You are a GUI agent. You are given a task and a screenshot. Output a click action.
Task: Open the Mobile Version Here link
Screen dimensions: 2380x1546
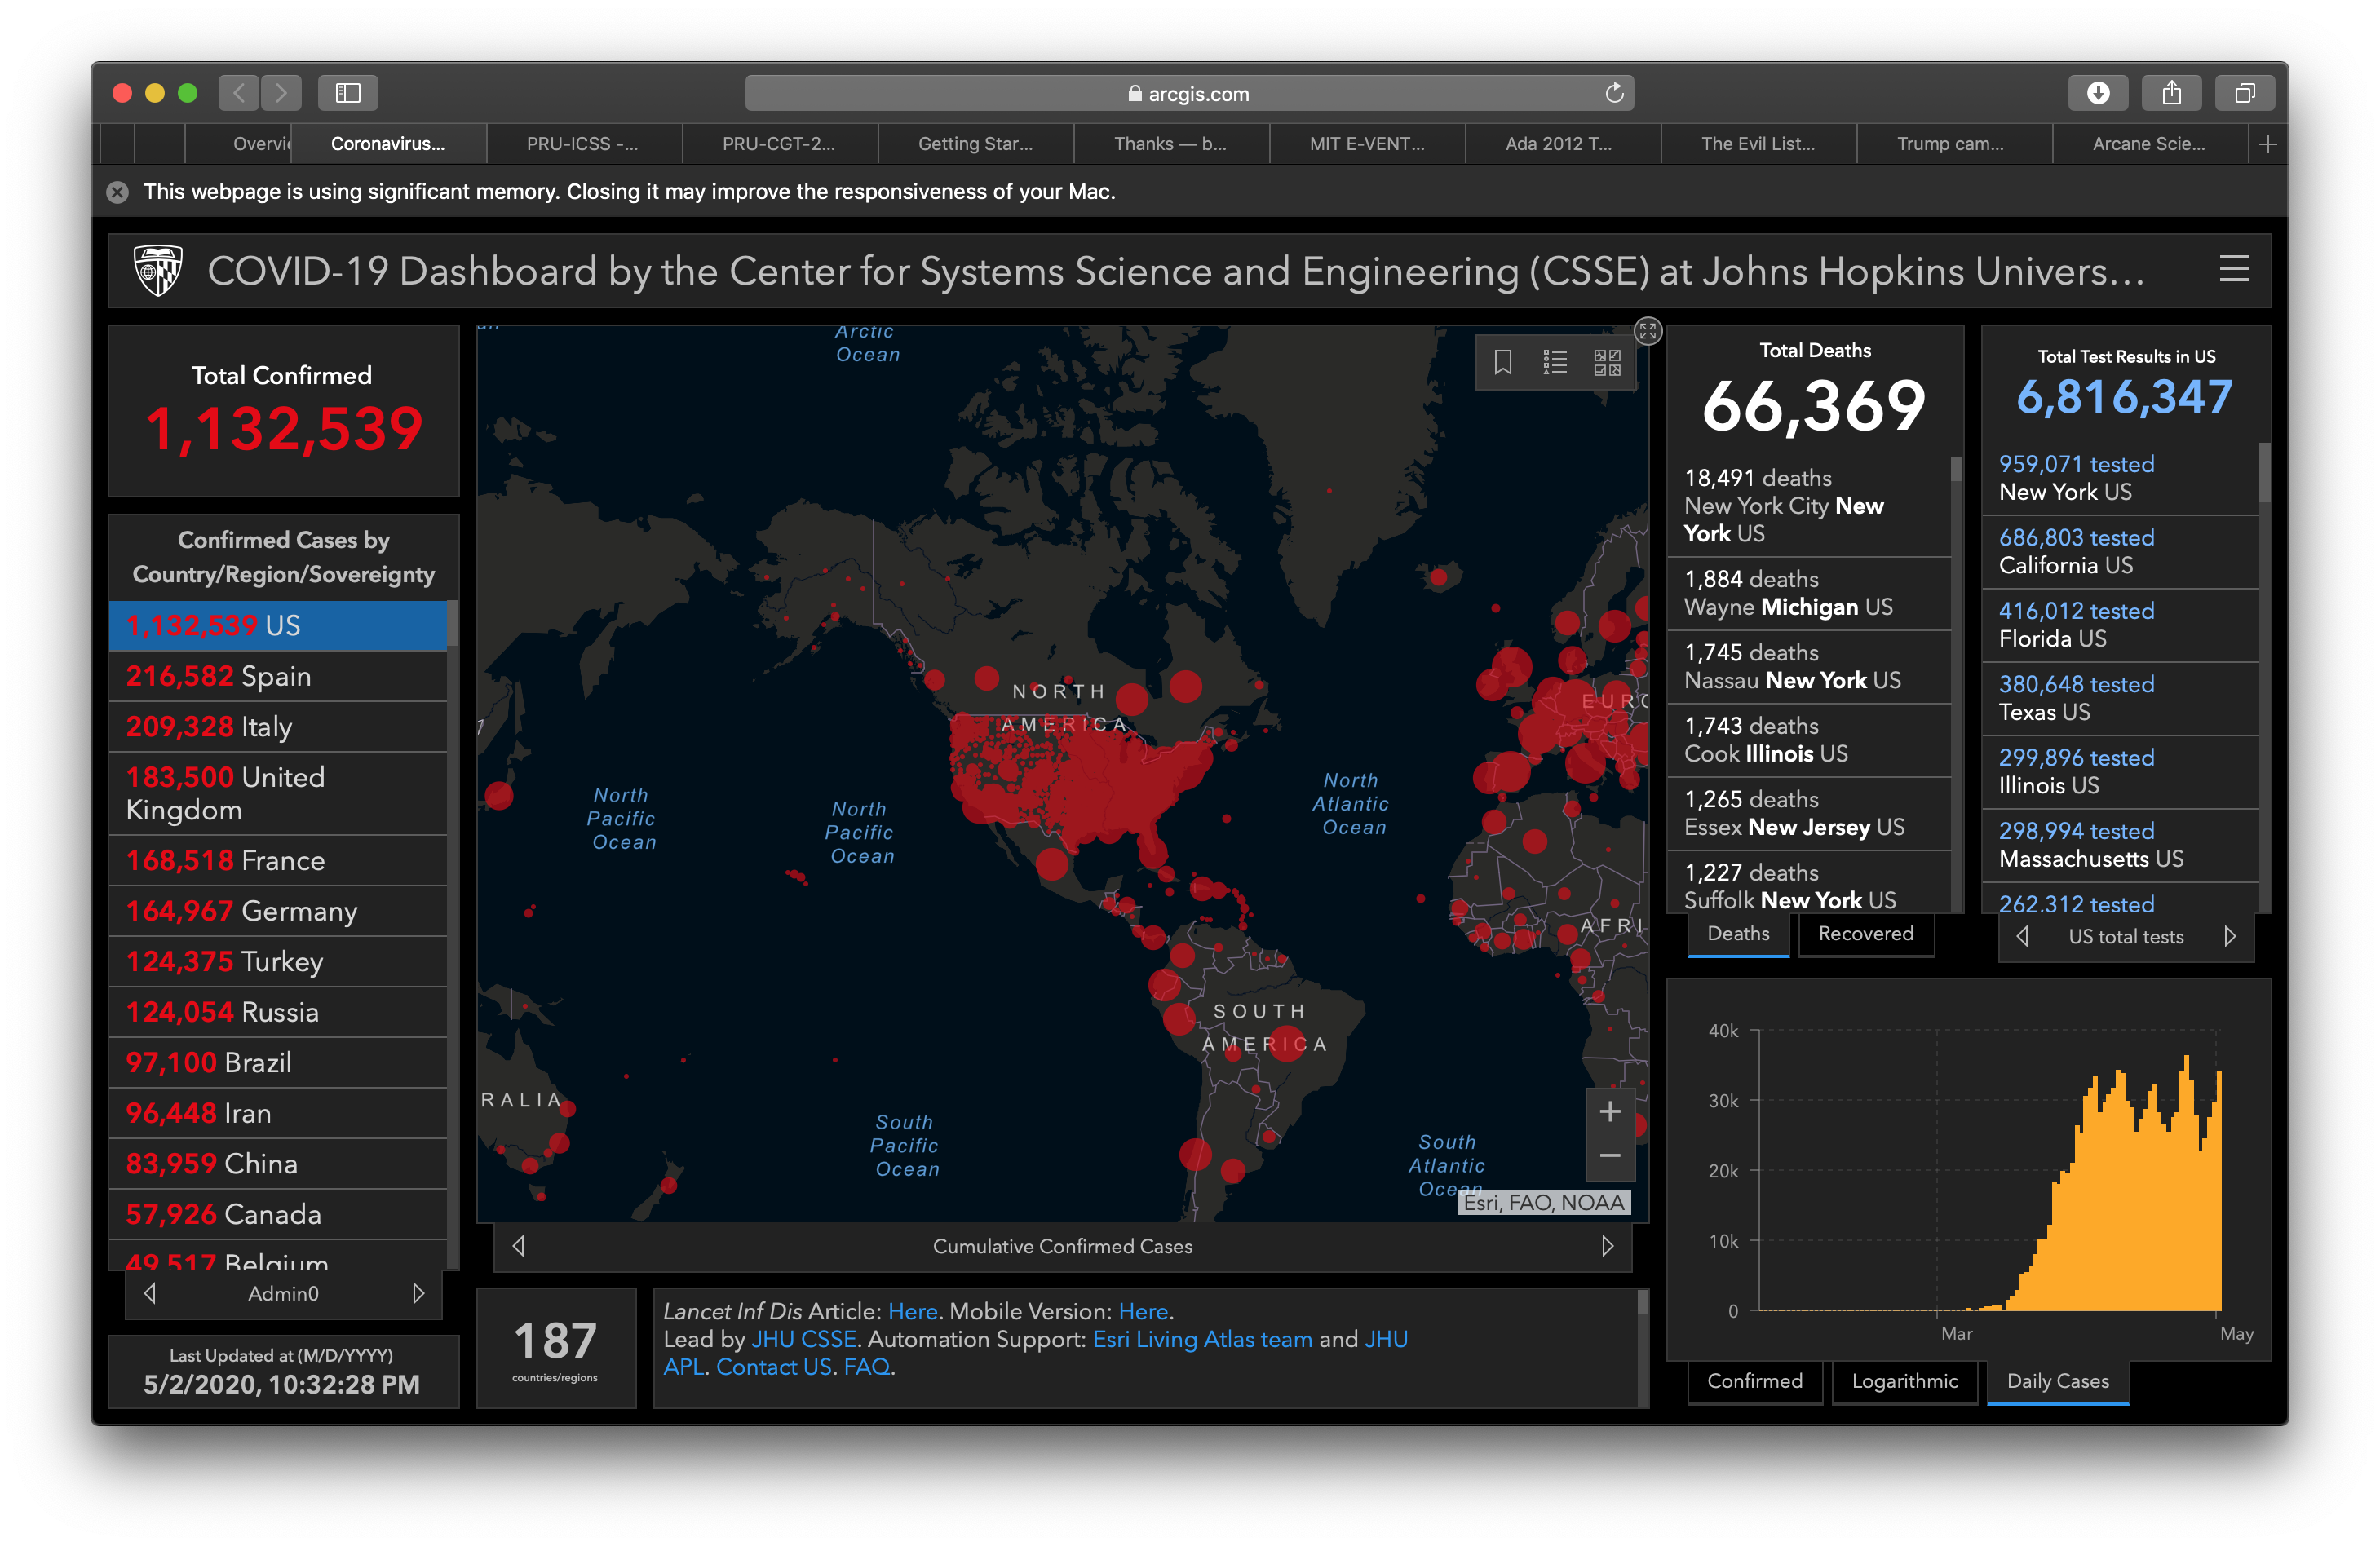tap(1142, 1311)
